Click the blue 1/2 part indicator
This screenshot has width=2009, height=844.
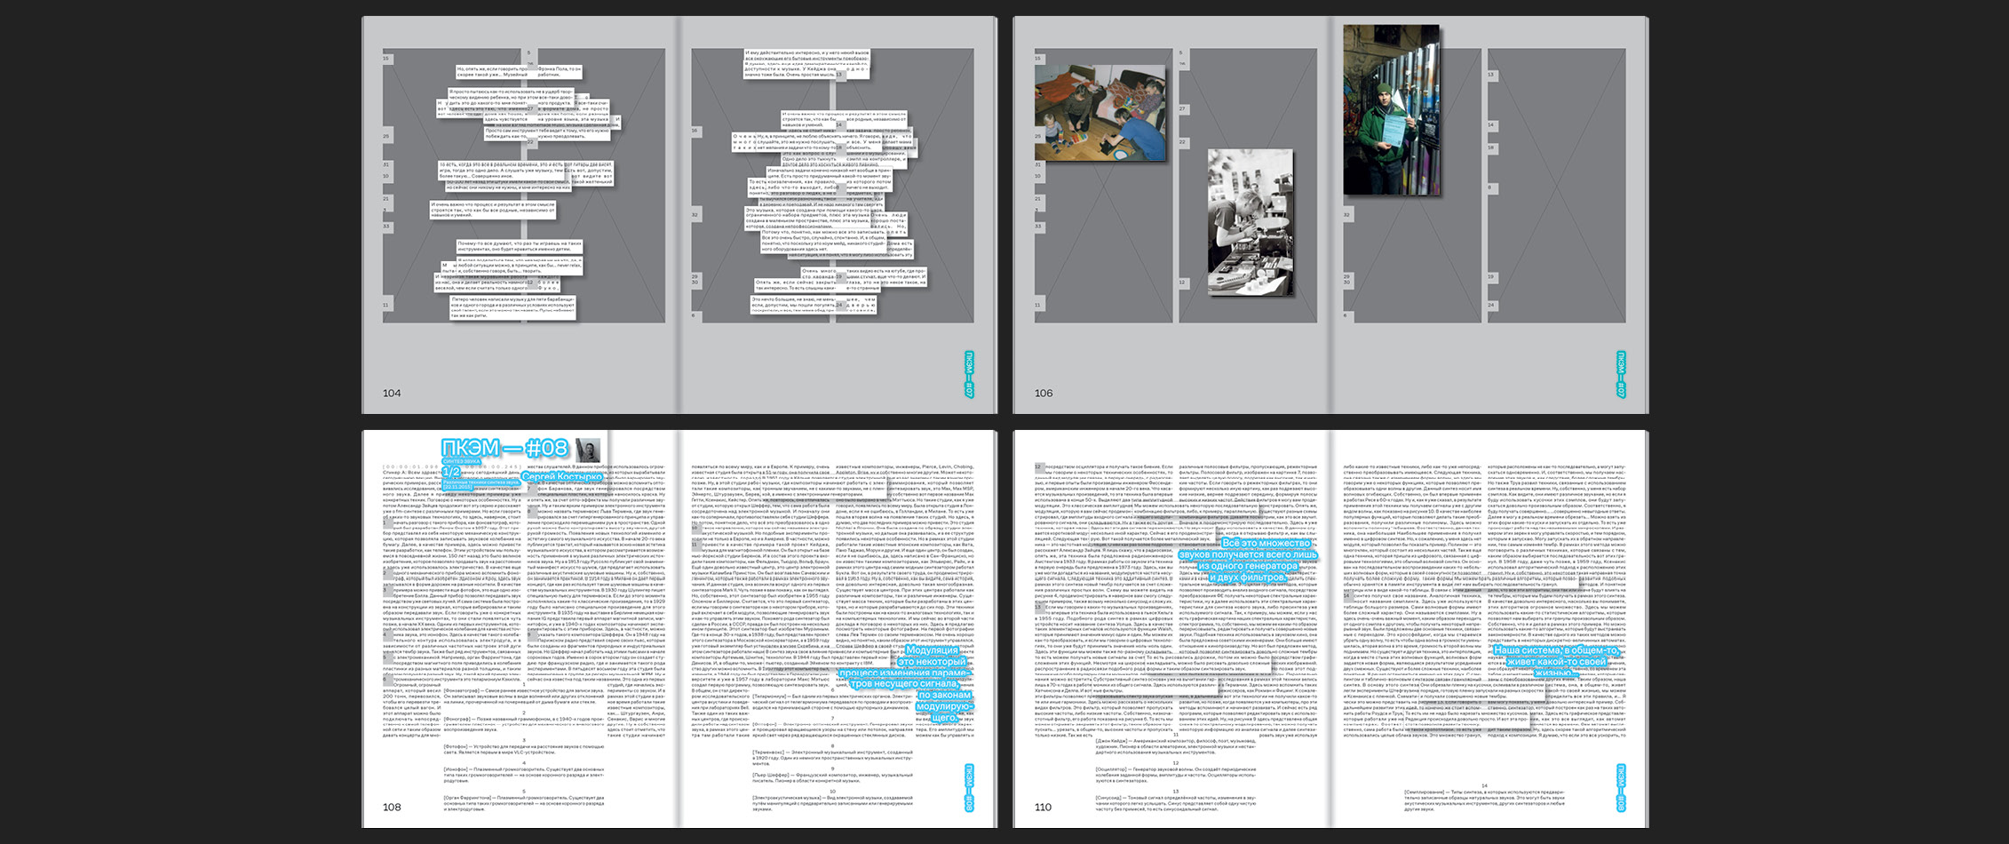452,472
